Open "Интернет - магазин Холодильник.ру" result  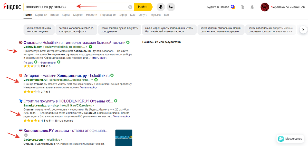point(66,76)
